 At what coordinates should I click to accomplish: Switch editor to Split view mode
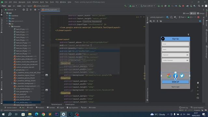193,13
